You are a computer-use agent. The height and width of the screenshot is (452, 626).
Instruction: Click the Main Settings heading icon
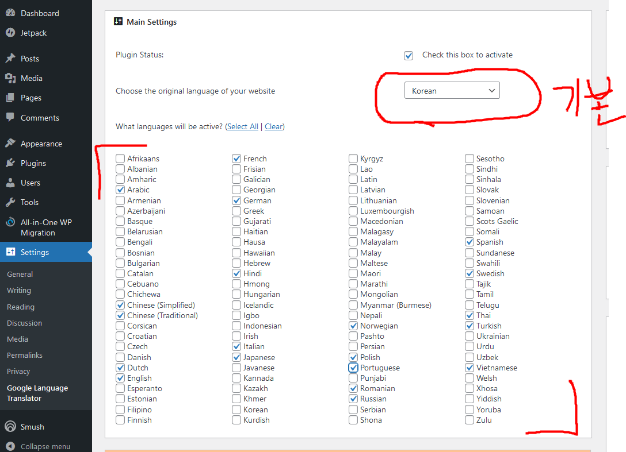tap(118, 21)
